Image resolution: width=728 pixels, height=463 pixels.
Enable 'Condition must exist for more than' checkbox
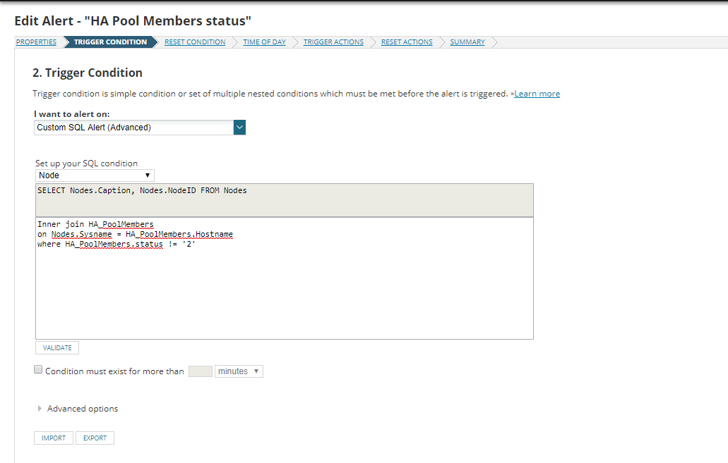pyautogui.click(x=38, y=370)
